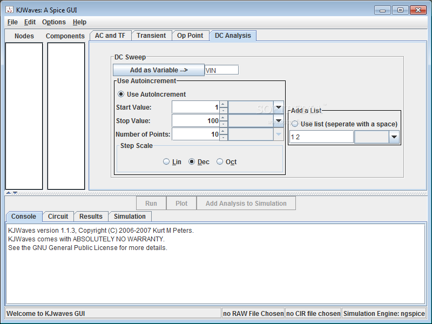Increase Stop Value with spinner up arrow
The height and width of the screenshot is (324, 432).
(224, 118)
